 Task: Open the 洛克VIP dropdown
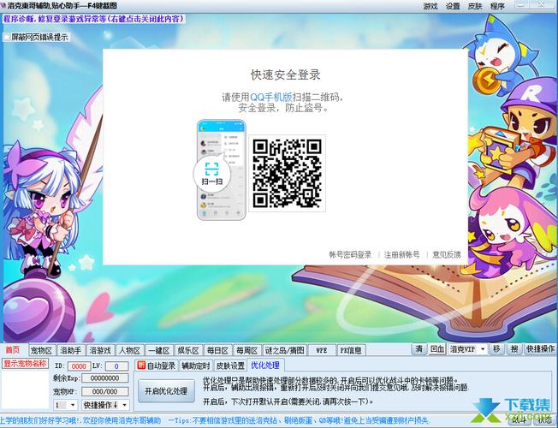point(482,349)
